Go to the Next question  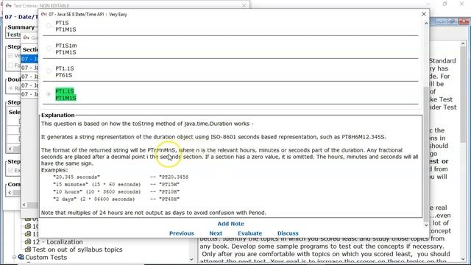(x=216, y=233)
